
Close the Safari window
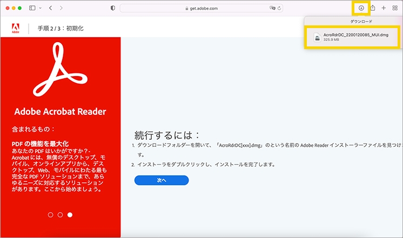8,8
